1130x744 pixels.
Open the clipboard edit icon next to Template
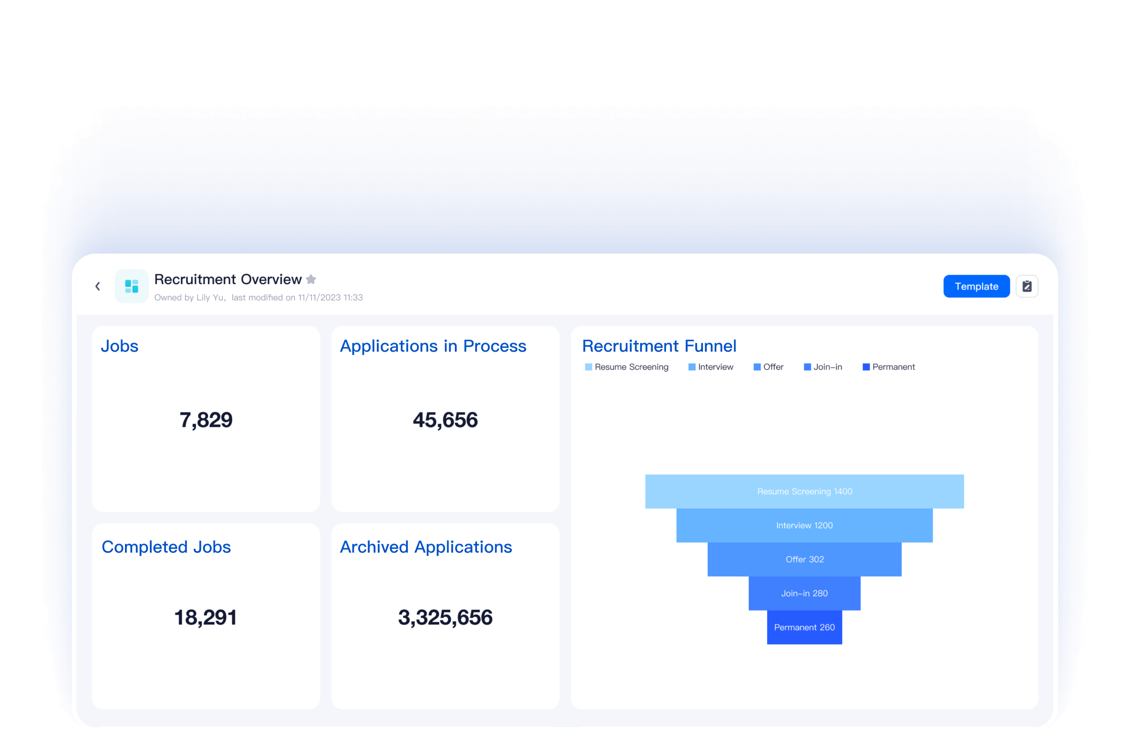tap(1027, 286)
